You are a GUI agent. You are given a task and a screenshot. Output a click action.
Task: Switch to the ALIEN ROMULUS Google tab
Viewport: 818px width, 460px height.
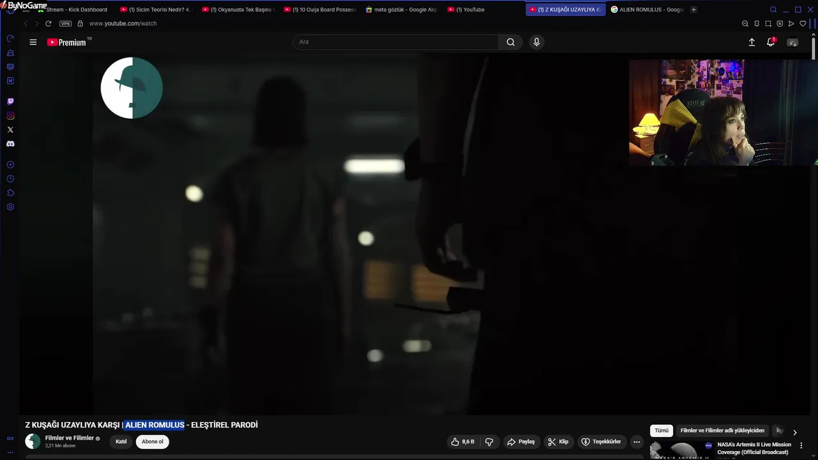[x=646, y=10]
